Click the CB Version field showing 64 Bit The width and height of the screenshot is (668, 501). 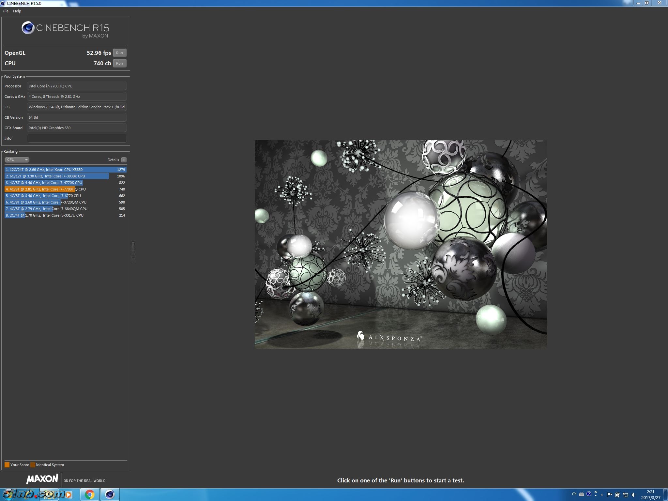(x=76, y=117)
